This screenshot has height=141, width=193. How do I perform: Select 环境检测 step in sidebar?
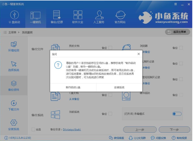pos(14,47)
